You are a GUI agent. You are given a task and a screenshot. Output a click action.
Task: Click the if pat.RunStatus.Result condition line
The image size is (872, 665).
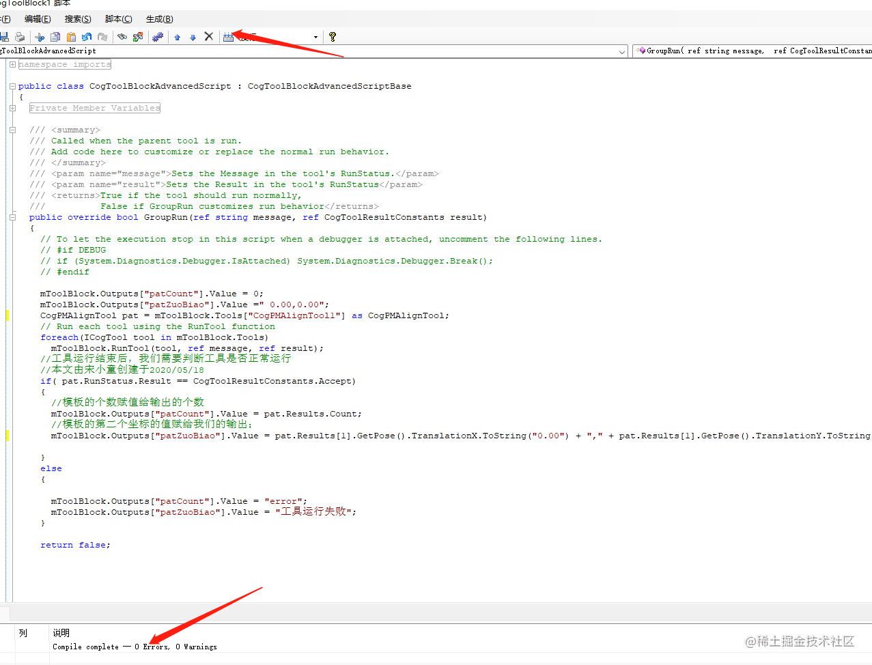click(198, 381)
